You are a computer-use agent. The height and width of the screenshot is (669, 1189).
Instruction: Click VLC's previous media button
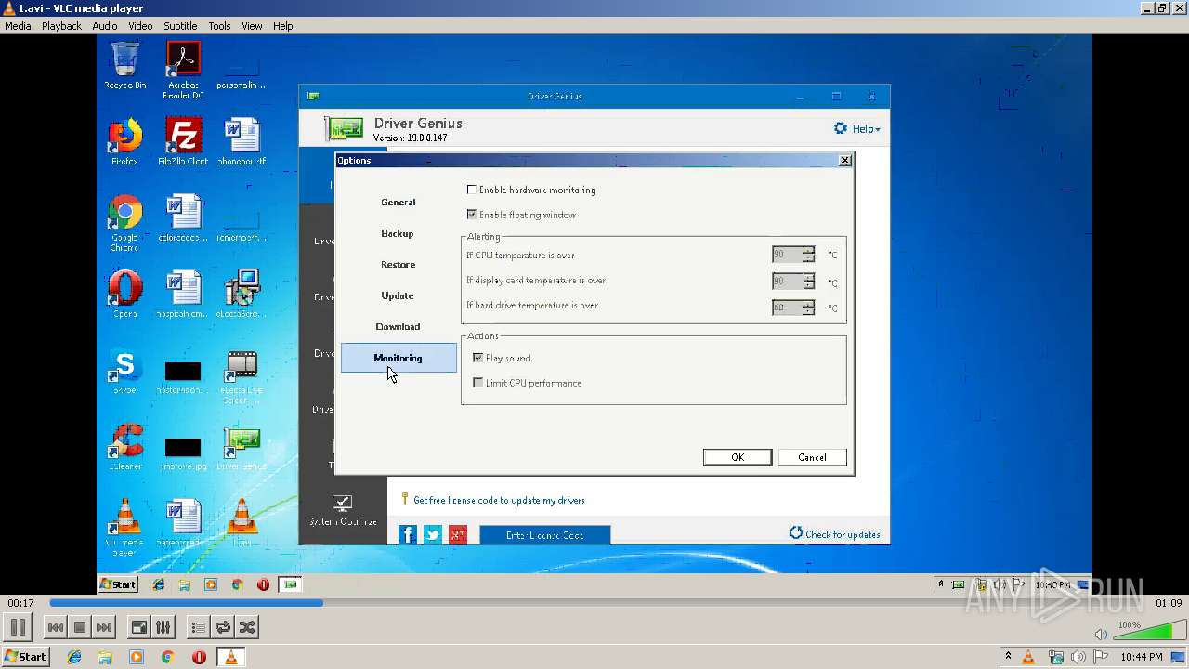(56, 627)
